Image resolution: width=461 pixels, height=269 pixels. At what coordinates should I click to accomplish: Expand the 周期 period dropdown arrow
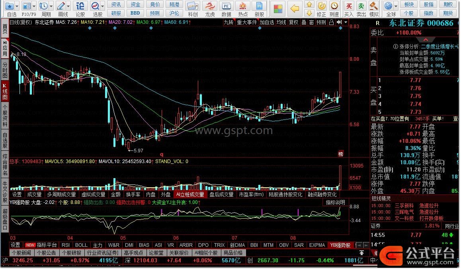pos(51,6)
